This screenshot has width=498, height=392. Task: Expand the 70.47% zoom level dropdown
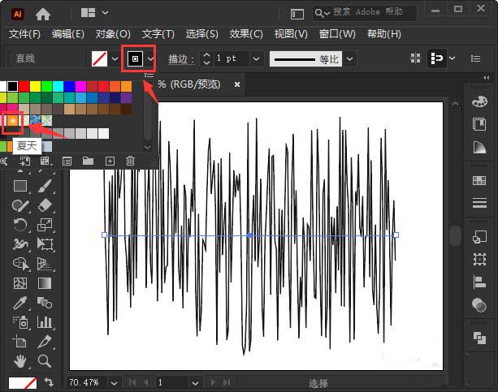[x=114, y=383]
